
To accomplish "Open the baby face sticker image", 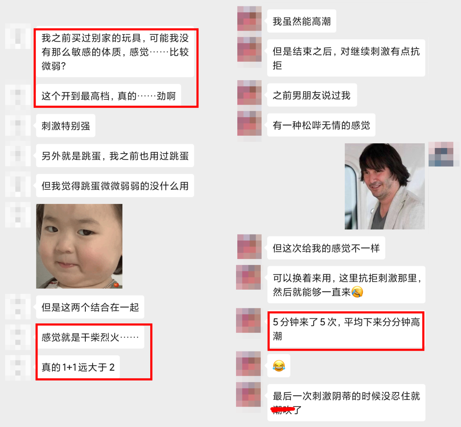I will 79,246.
